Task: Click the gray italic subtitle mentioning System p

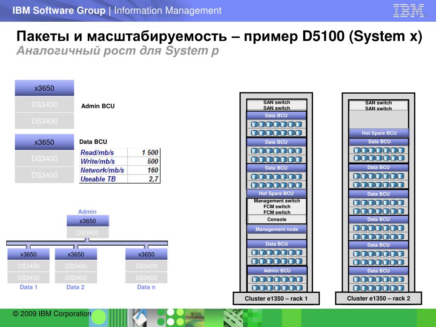Action: (x=118, y=51)
